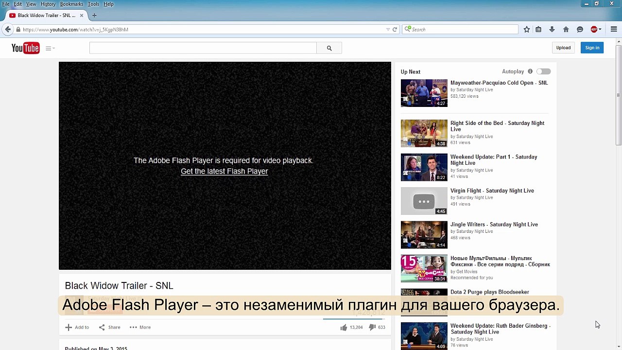This screenshot has height=350, width=622.
Task: Open Mayweather-Pacquiao Cold Open video link
Action: (x=499, y=83)
